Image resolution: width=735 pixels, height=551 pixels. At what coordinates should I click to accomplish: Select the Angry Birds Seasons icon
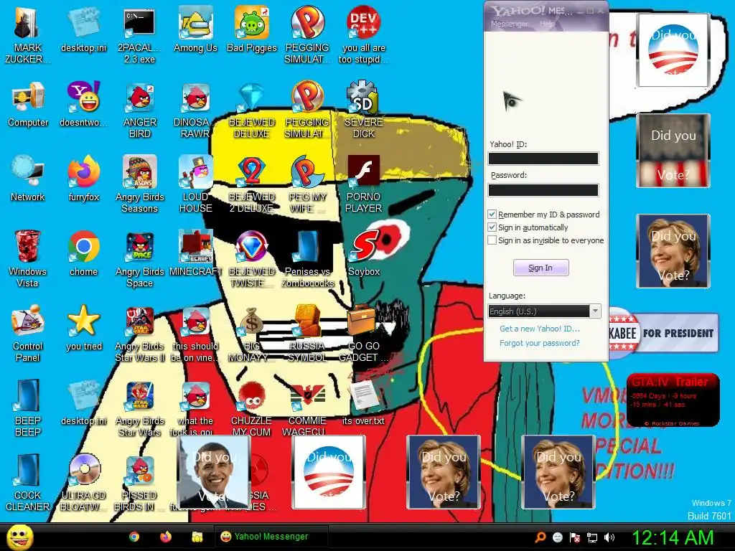(x=140, y=184)
